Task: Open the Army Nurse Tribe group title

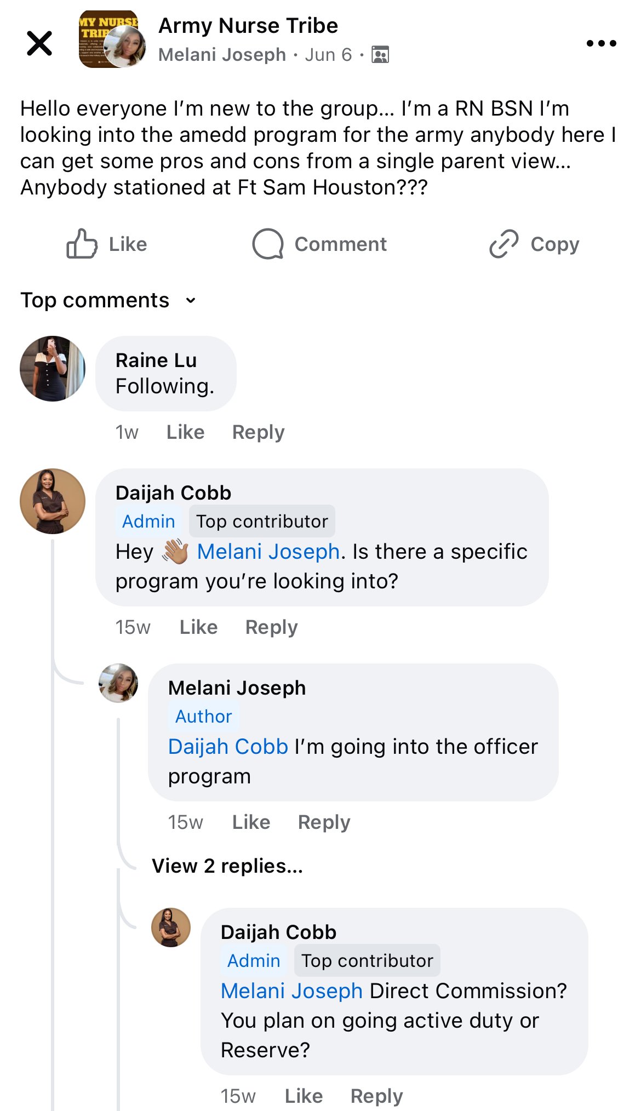Action: pos(248,26)
